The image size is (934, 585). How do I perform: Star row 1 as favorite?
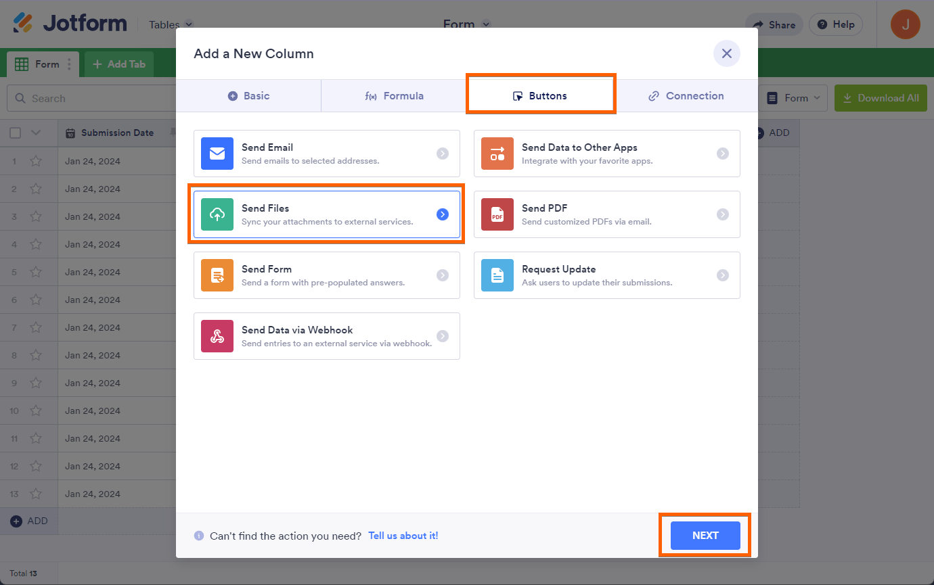tap(36, 161)
